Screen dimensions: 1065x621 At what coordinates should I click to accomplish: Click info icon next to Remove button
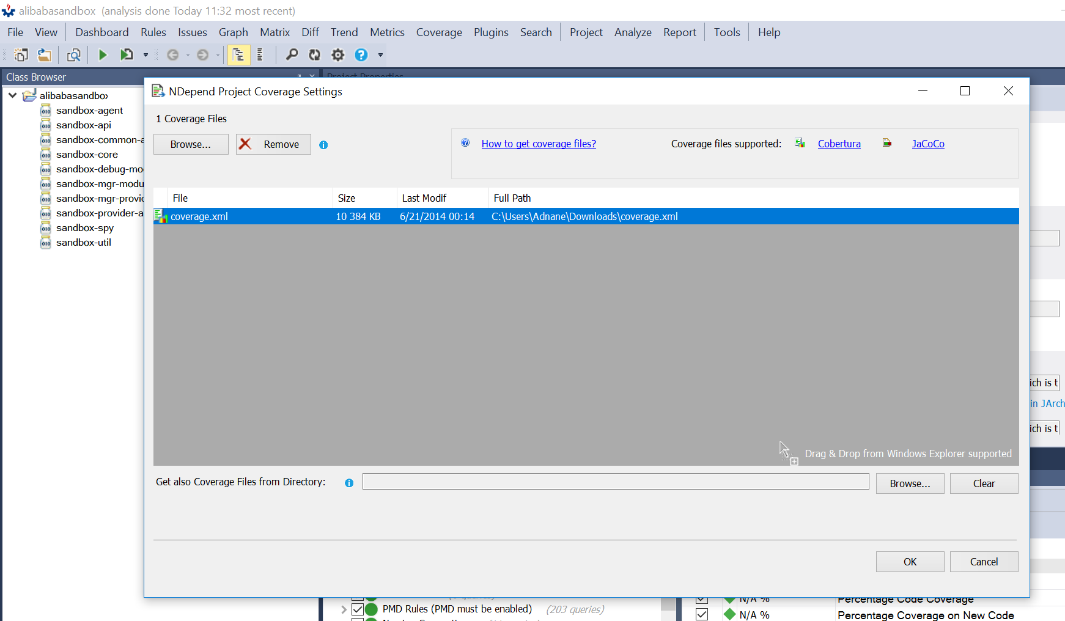[x=323, y=145]
